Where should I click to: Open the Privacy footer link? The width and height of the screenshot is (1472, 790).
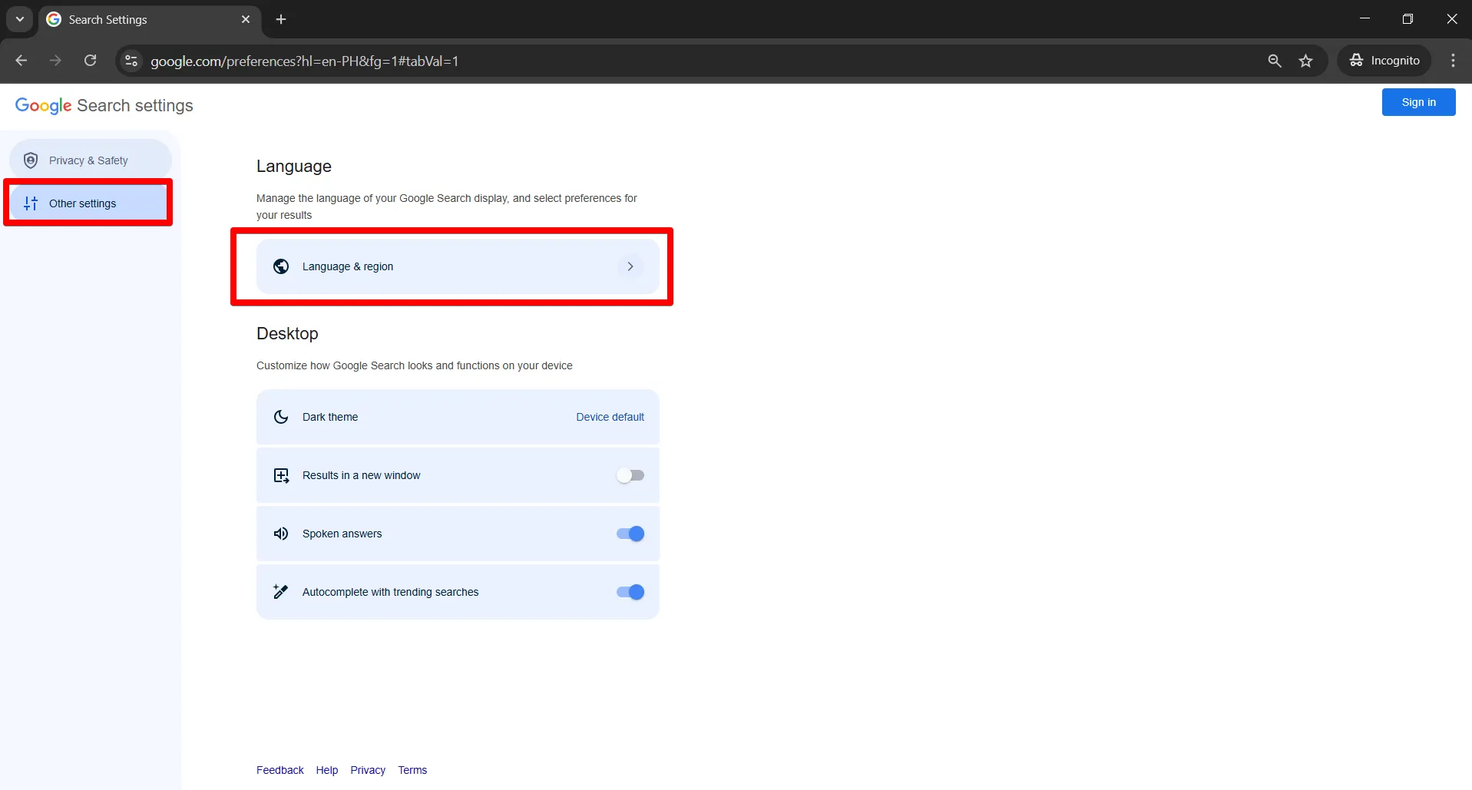[x=368, y=770]
